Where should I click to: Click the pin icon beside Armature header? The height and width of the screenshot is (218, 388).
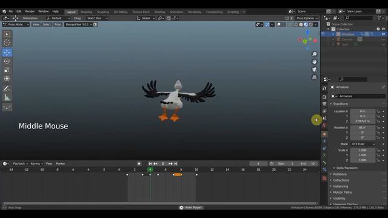click(x=383, y=87)
